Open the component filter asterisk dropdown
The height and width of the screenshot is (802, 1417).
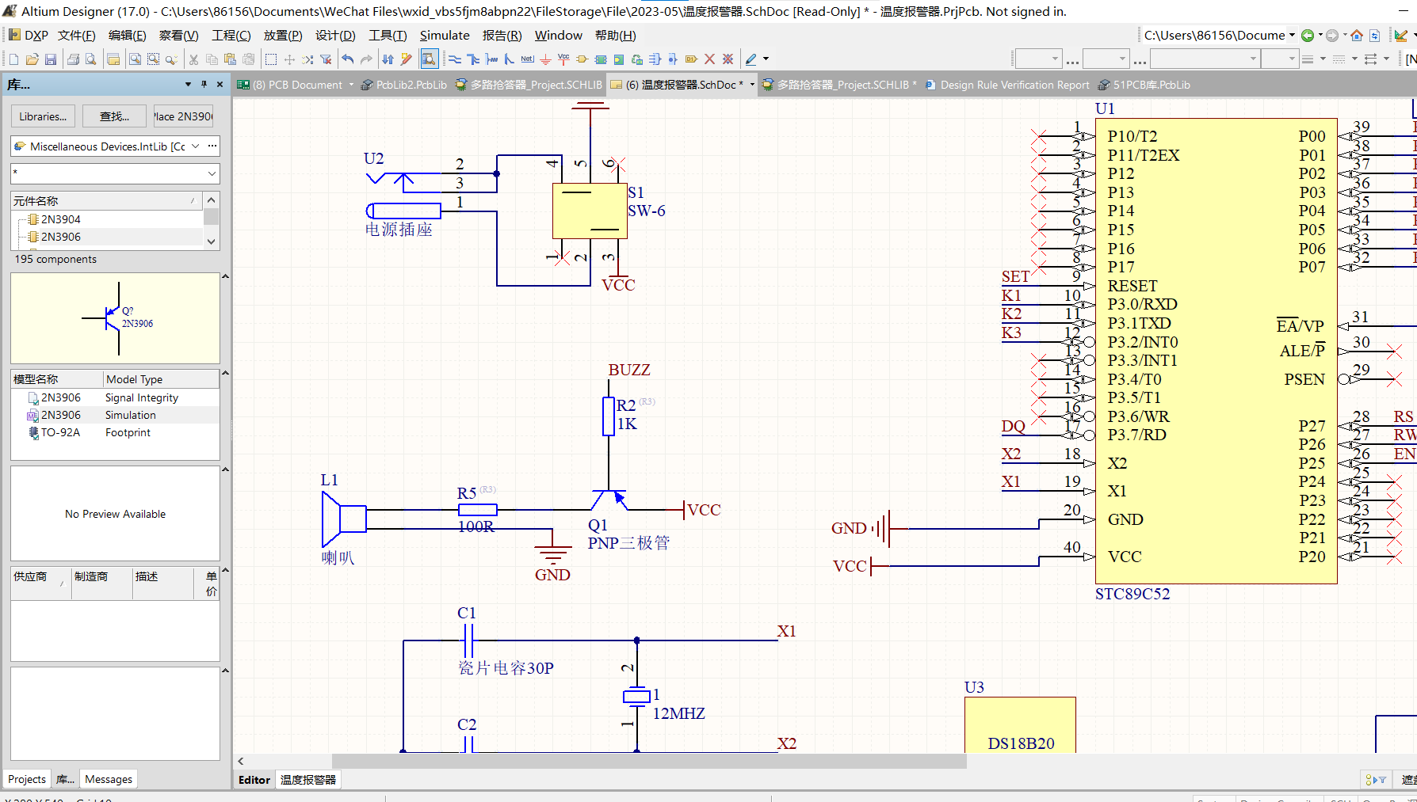pos(212,173)
